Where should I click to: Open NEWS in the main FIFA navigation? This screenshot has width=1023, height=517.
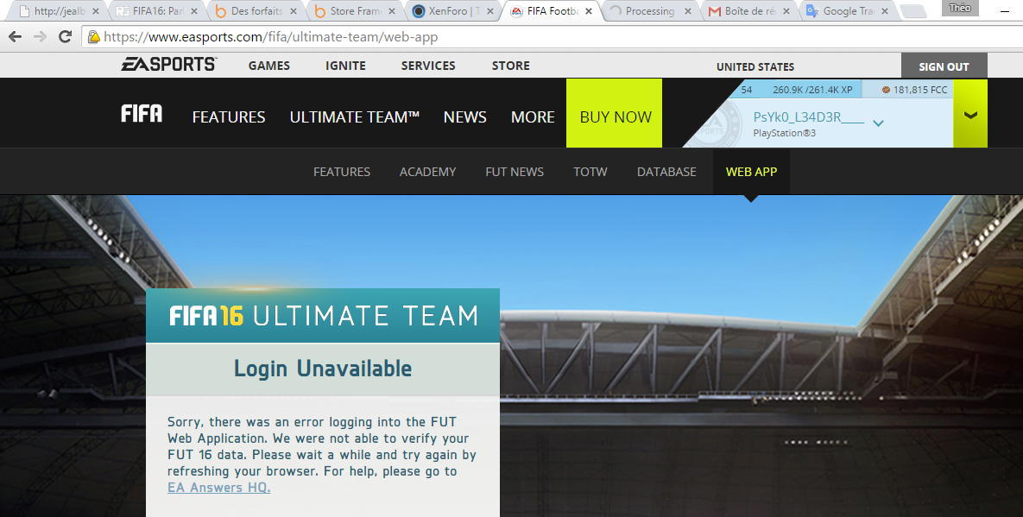(465, 117)
